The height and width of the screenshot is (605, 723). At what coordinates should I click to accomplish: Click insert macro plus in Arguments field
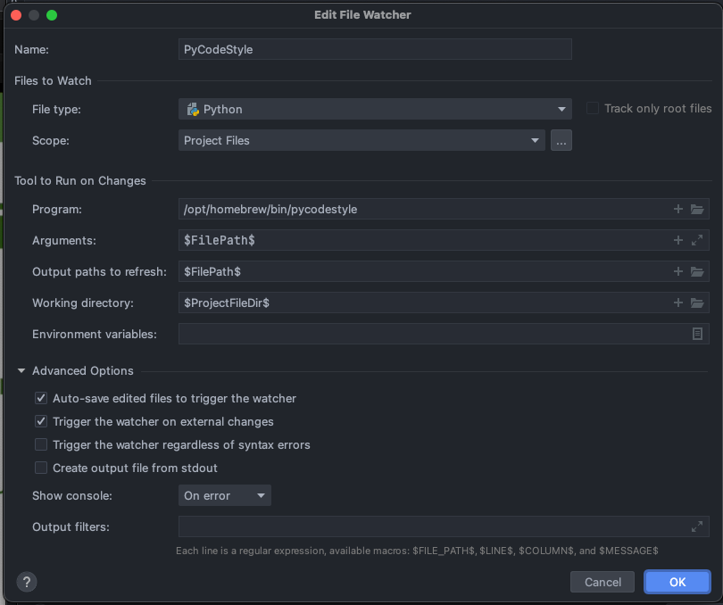pos(678,241)
